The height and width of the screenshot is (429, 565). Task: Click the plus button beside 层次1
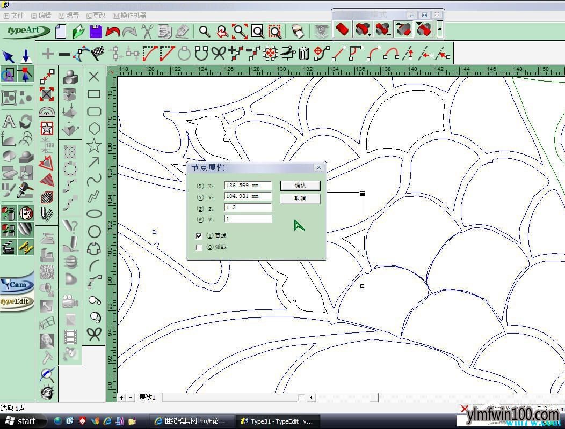coord(122,397)
